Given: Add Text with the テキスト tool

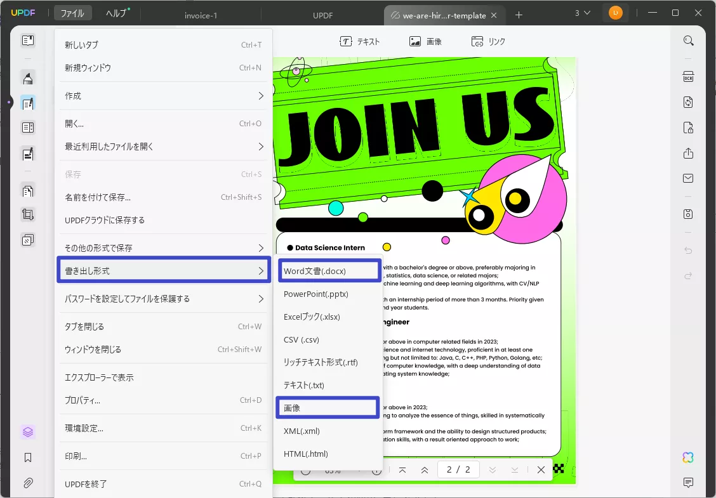Looking at the screenshot, I should click(x=360, y=41).
